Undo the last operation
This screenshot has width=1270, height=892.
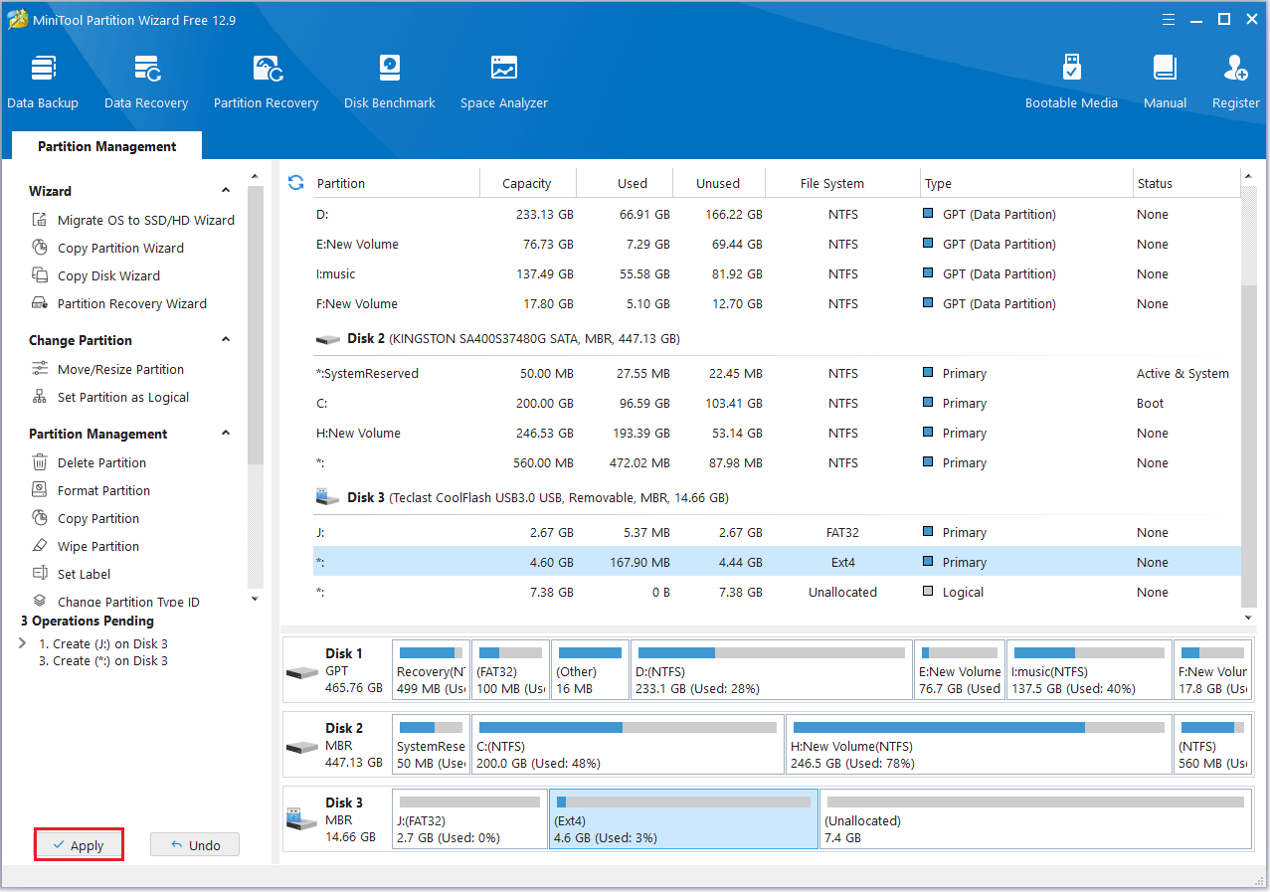pos(195,845)
